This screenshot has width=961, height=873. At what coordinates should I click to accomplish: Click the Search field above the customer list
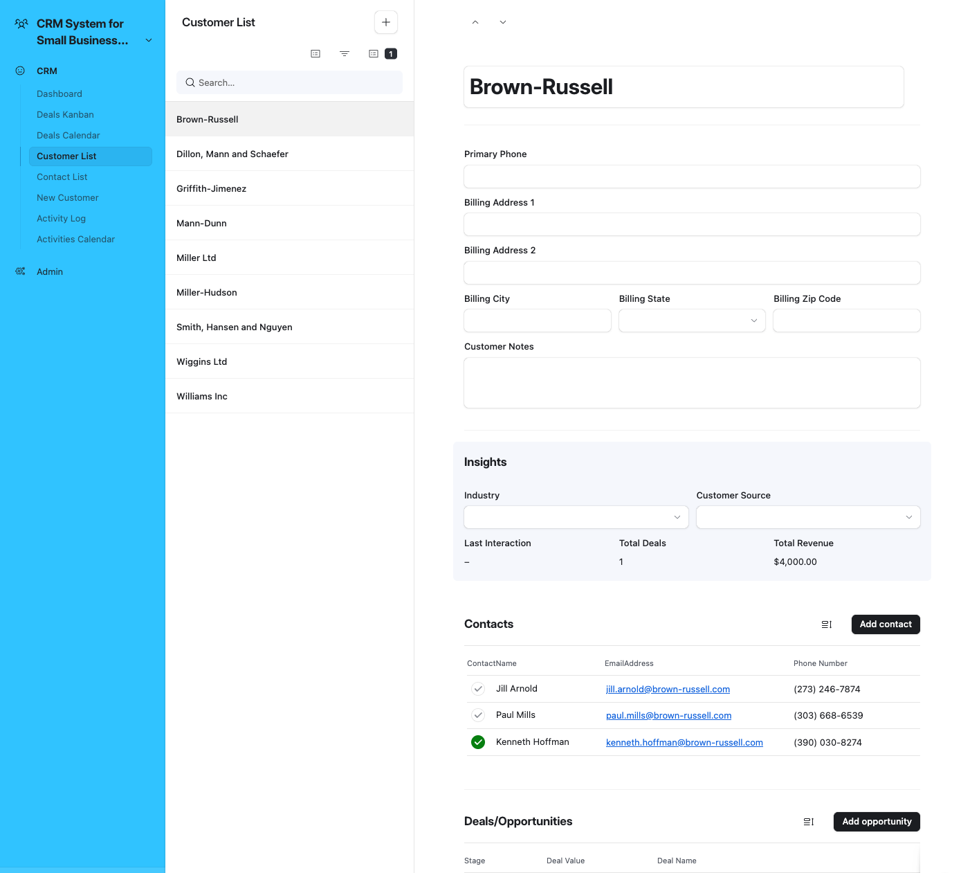pyautogui.click(x=289, y=82)
